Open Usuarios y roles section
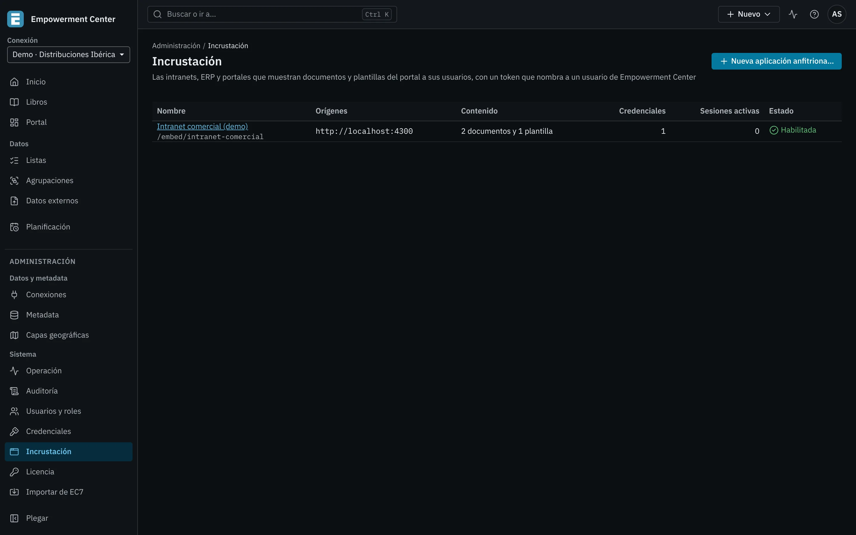 69,411
